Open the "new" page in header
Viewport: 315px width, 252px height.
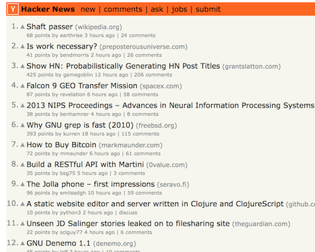pos(88,9)
